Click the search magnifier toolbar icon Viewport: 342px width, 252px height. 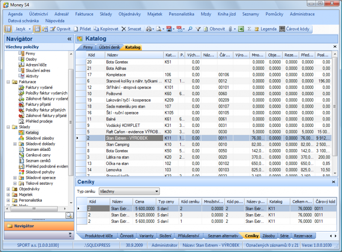pyautogui.click(x=190, y=29)
